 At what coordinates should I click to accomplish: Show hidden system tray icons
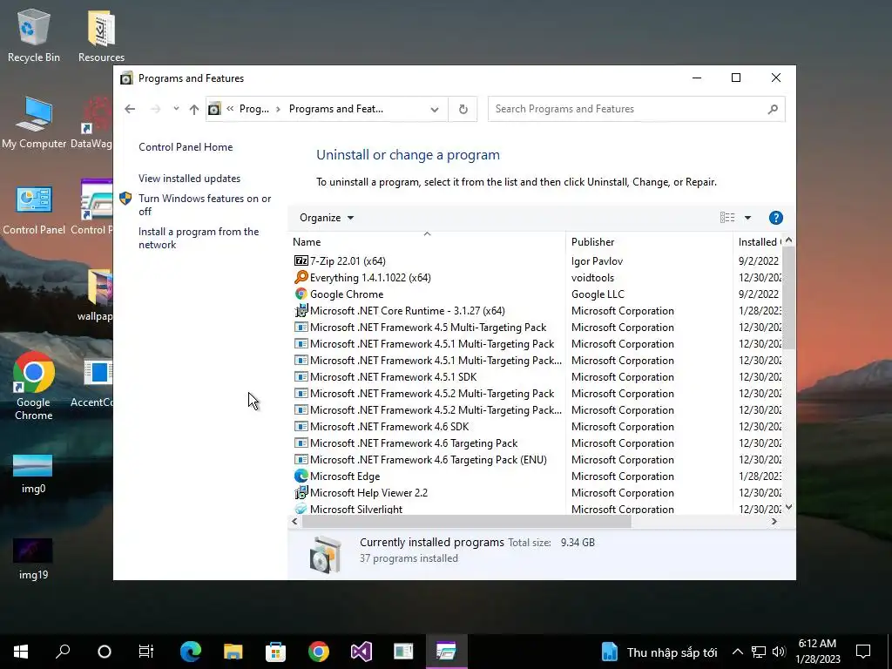coord(737,652)
